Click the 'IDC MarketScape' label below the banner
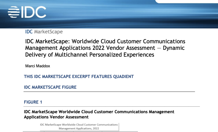 [44, 32]
